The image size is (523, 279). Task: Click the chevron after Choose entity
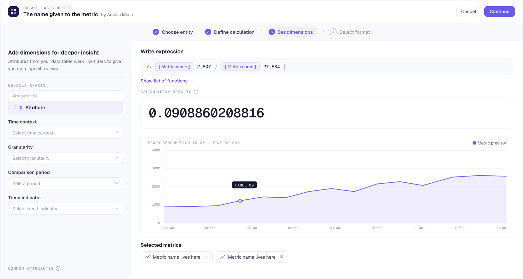(x=199, y=31)
